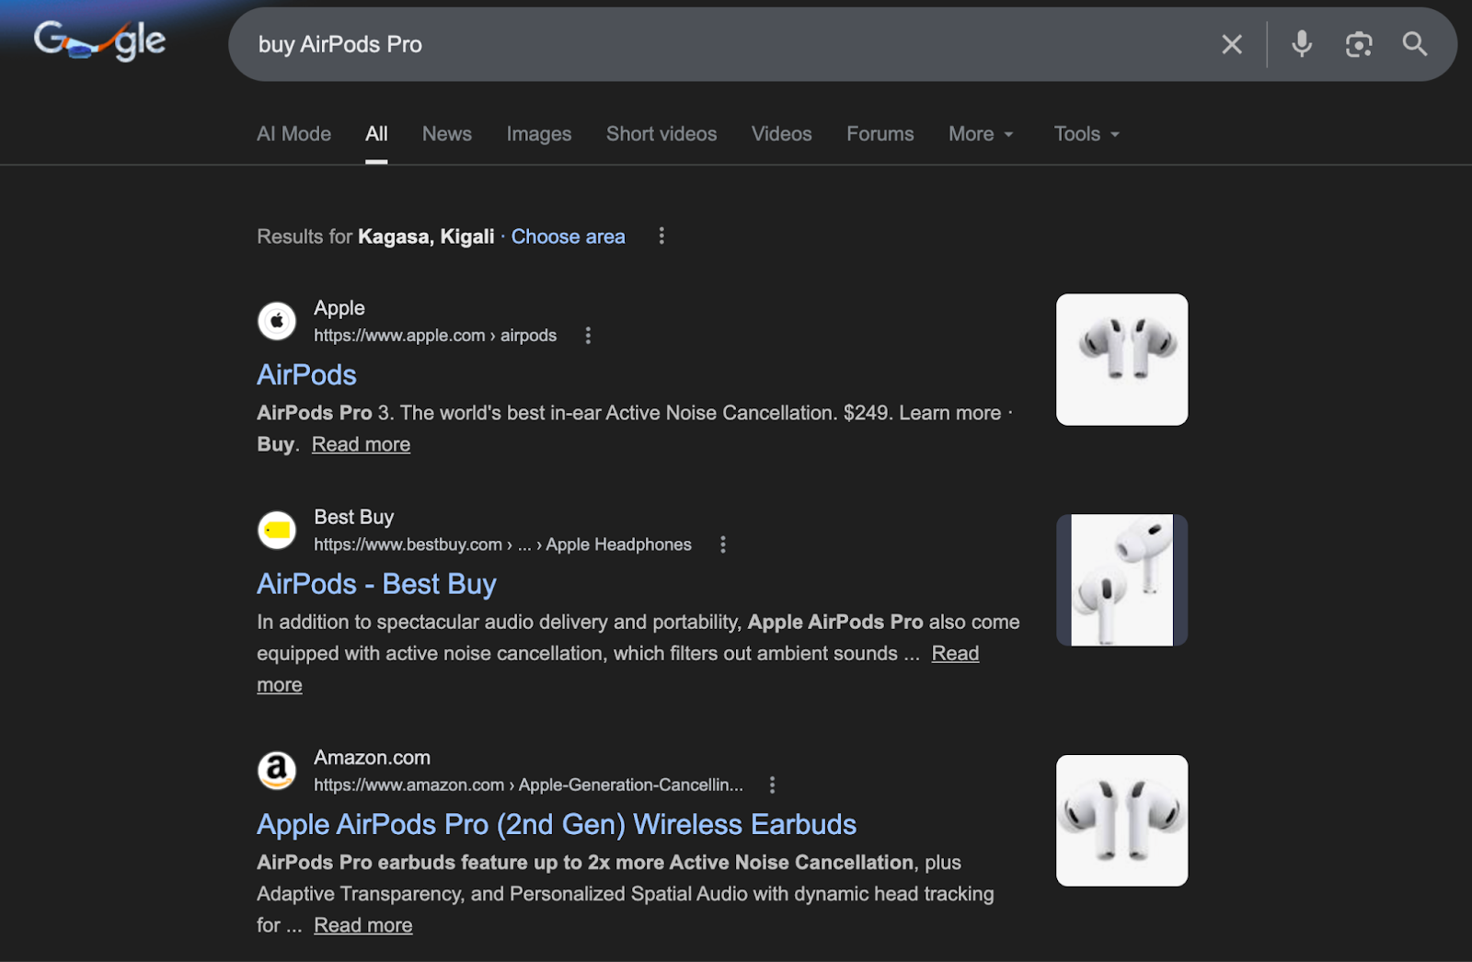Open Google Lens image search
The width and height of the screenshot is (1472, 962).
[x=1359, y=43]
